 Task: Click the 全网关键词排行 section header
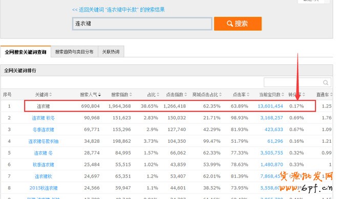pyautogui.click(x=20, y=71)
